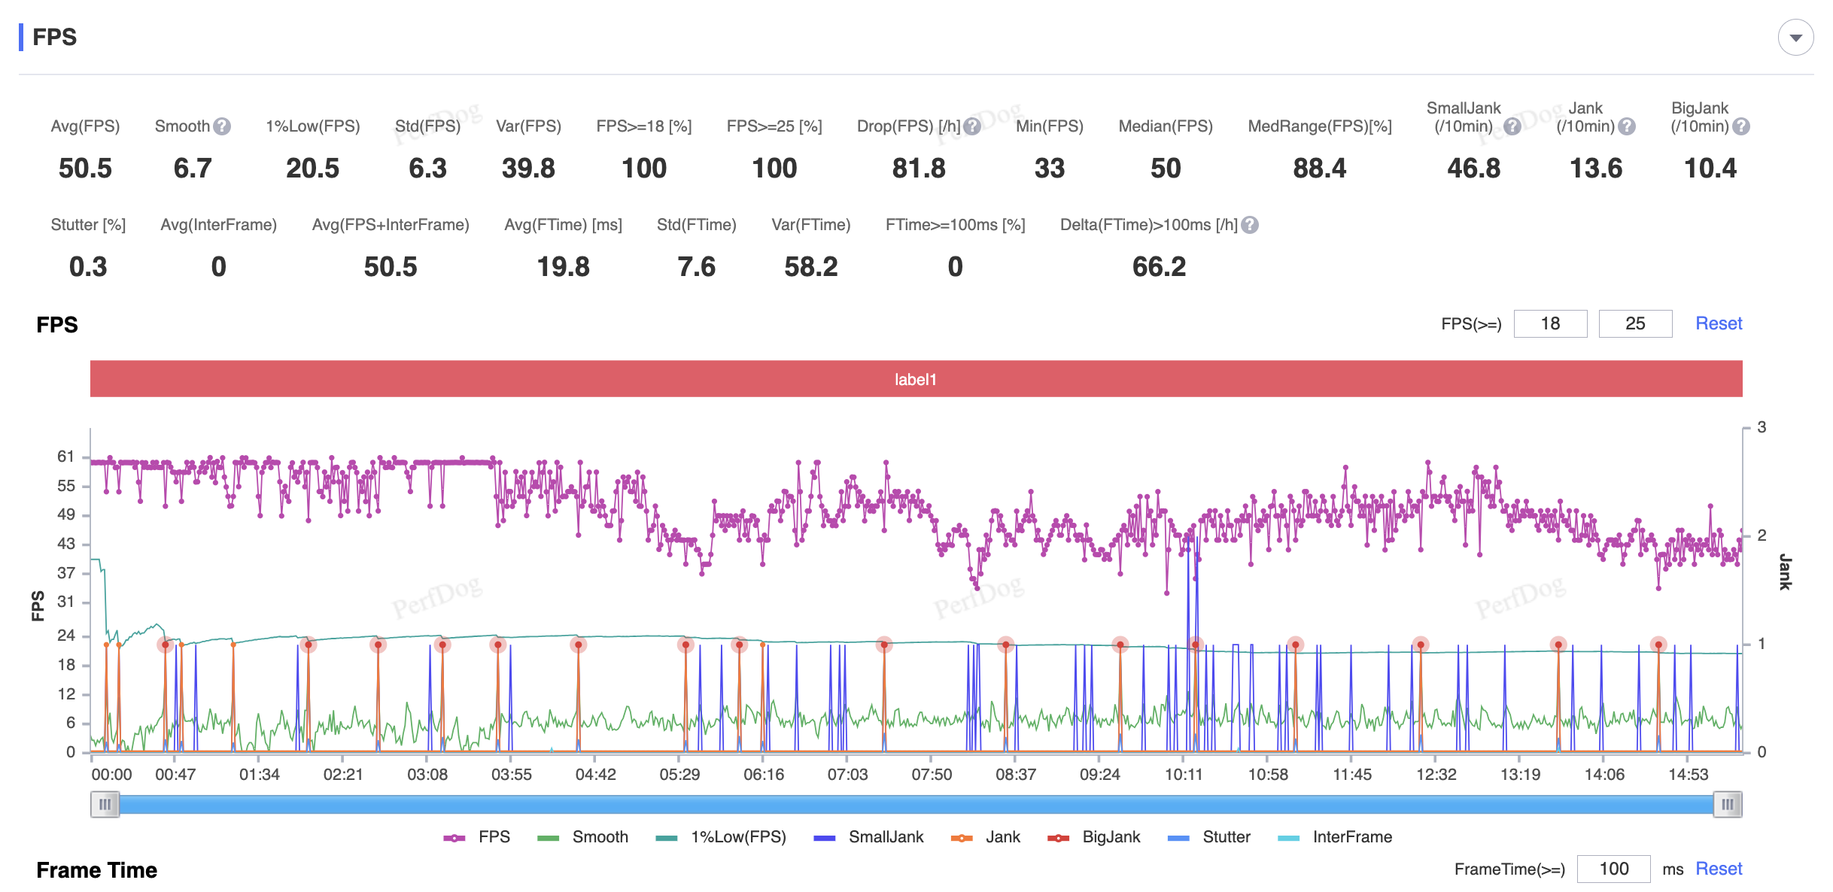Image resolution: width=1833 pixels, height=892 pixels.
Task: Select the red label1 segment bar
Action: tap(916, 379)
